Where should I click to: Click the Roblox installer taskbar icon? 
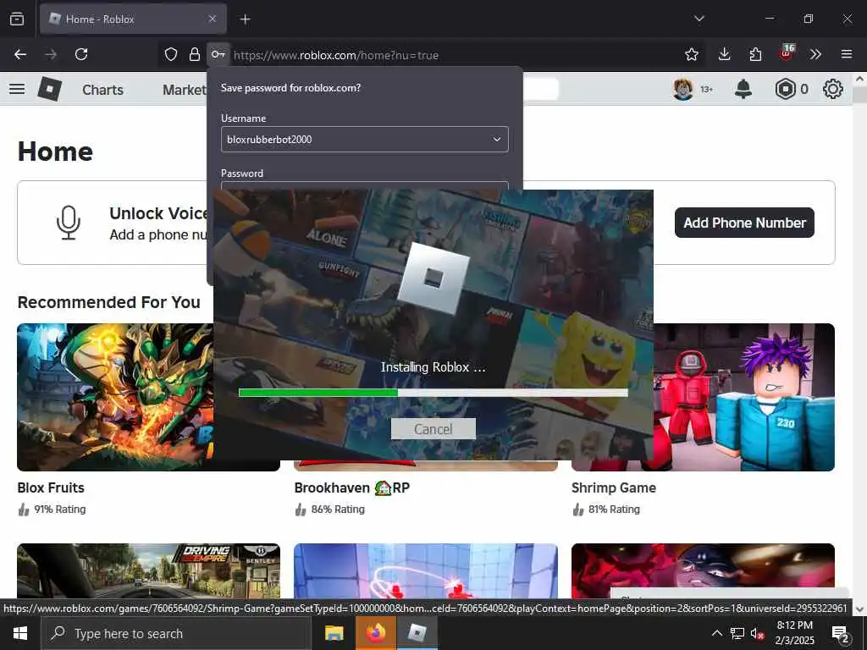[x=417, y=633]
